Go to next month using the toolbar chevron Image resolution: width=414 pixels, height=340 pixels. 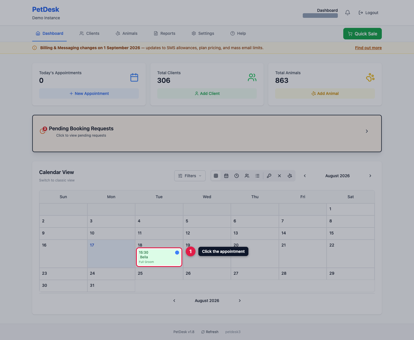point(370,176)
